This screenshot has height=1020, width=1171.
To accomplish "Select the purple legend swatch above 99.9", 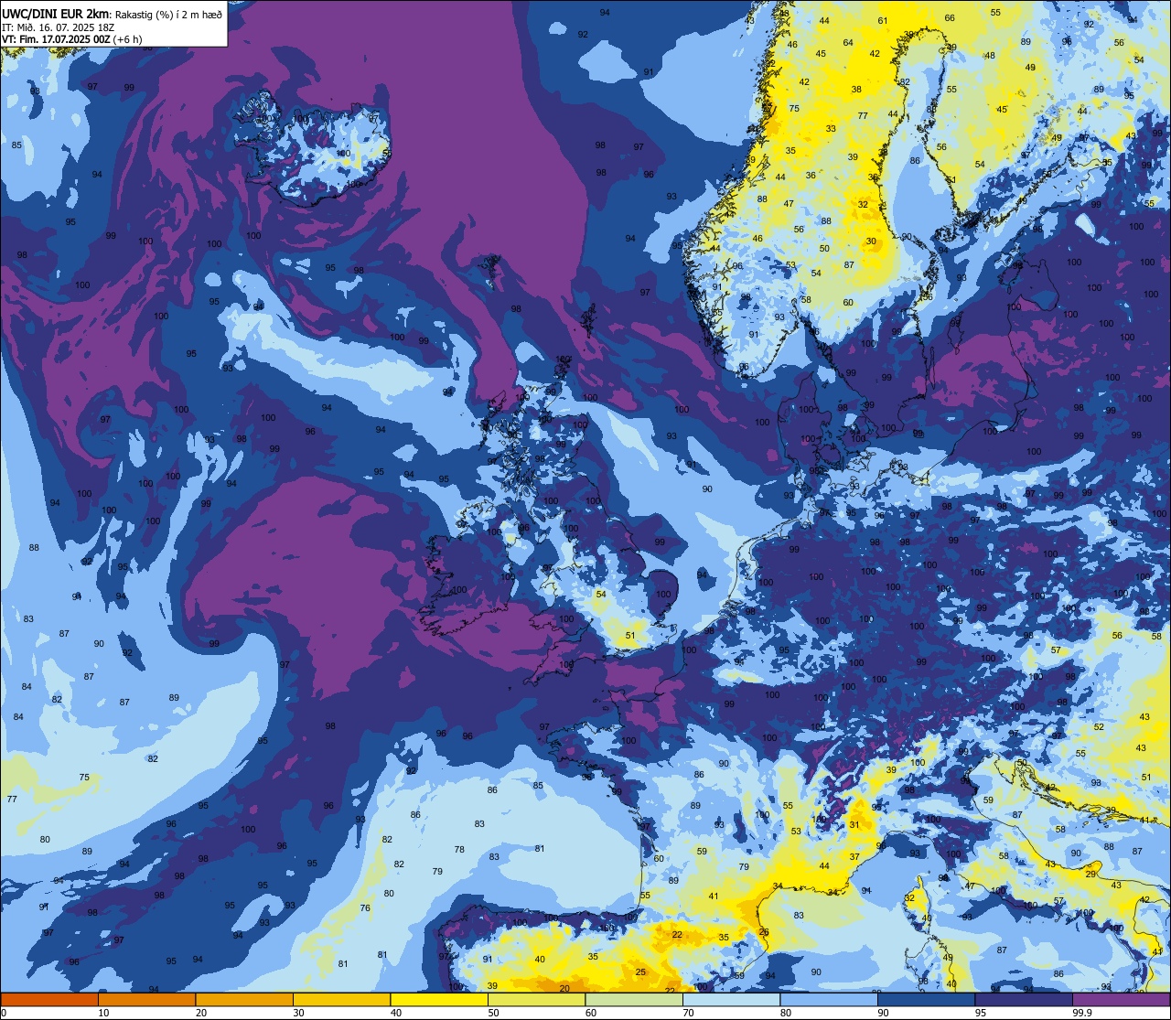I will [x=1121, y=999].
